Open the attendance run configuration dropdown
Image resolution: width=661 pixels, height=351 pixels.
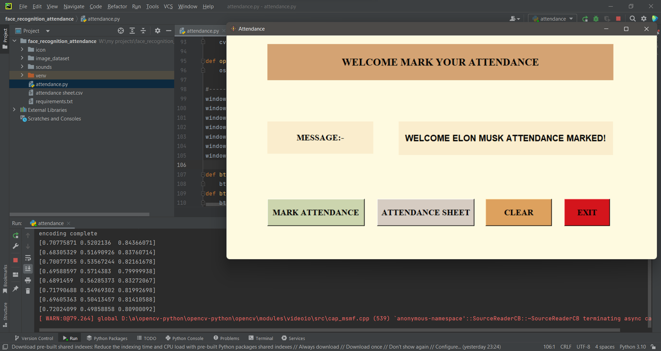(x=553, y=19)
